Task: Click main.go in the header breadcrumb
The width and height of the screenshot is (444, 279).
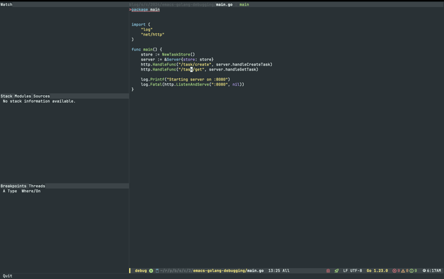Action: pos(224,4)
